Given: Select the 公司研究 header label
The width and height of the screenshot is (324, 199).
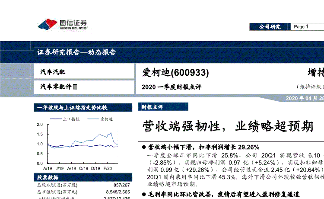Looking at the screenshot, I should click(270, 27).
